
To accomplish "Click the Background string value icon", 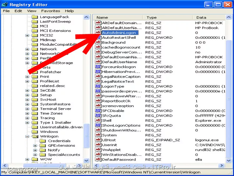I will tap(98, 42).
